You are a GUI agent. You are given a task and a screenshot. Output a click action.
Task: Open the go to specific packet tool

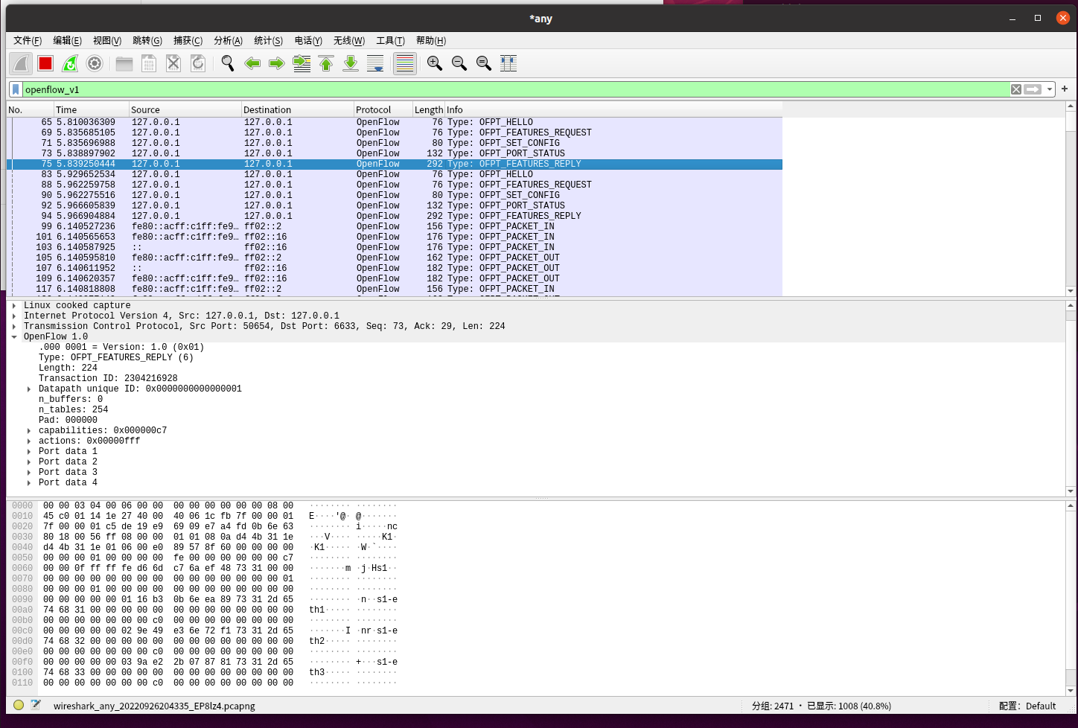click(x=302, y=64)
